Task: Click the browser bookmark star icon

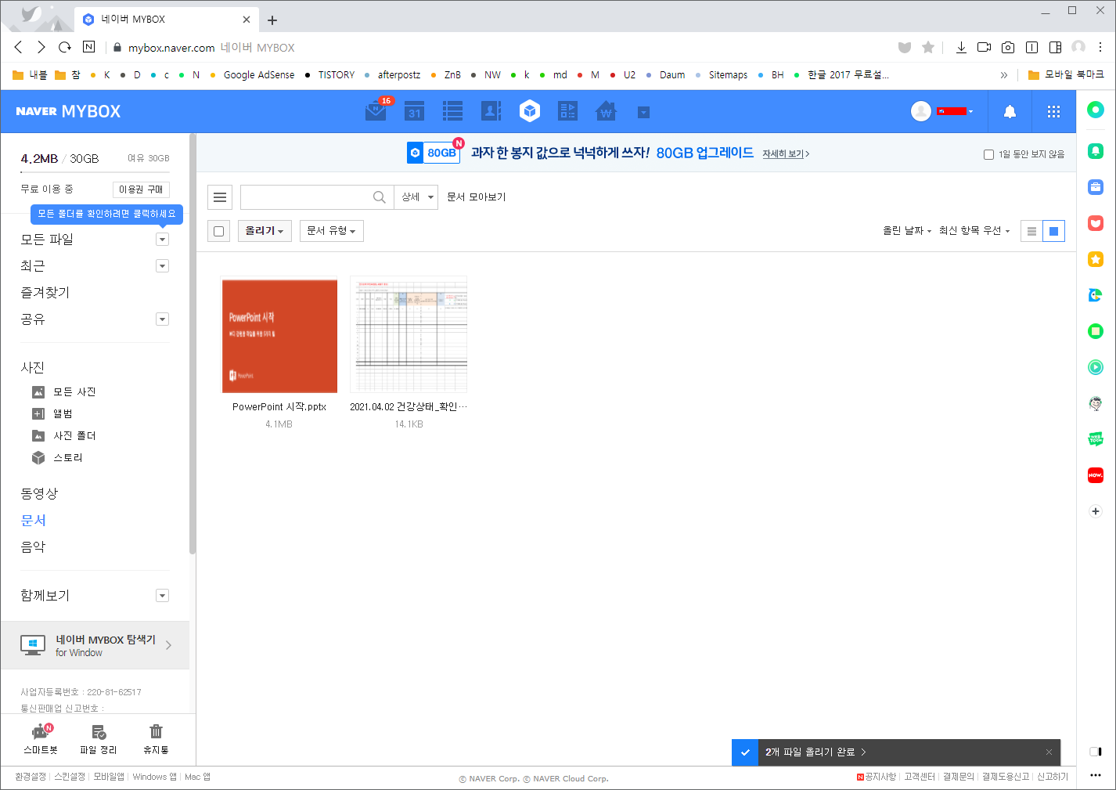Action: point(928,47)
